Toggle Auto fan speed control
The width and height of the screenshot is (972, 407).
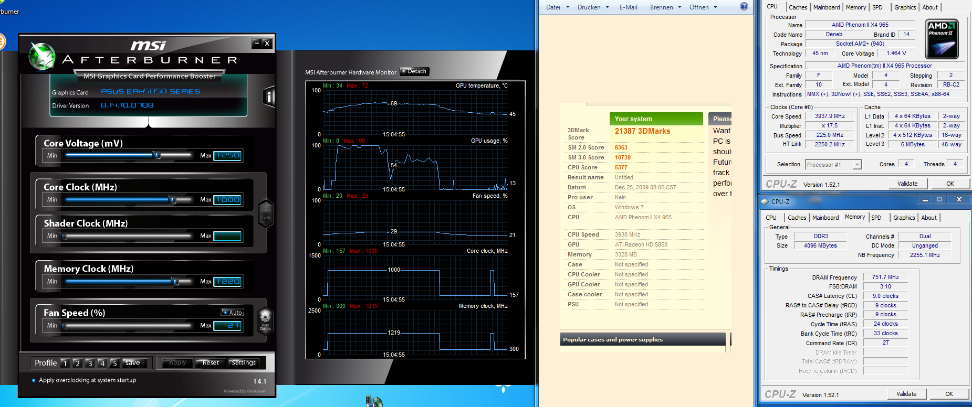click(232, 313)
